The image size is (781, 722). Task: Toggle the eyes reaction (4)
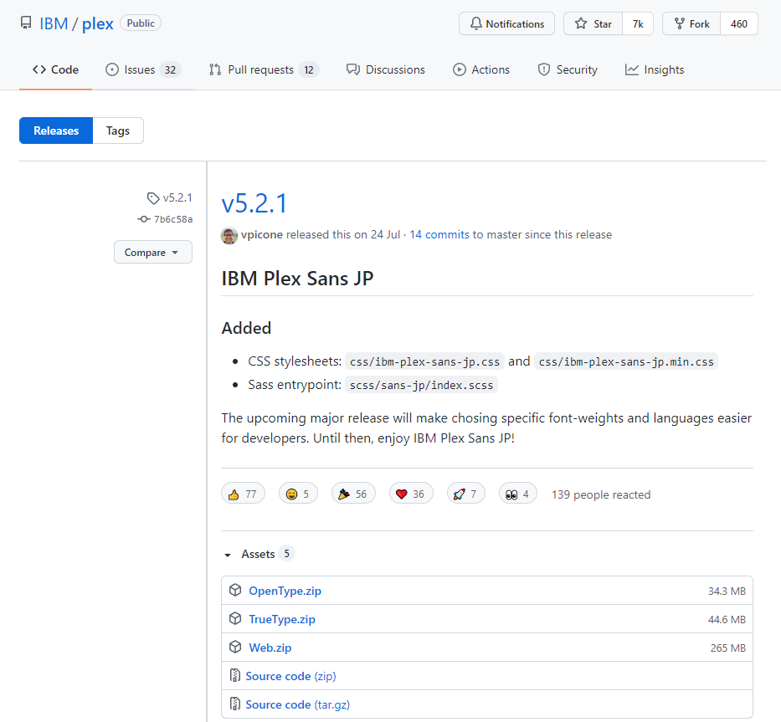pos(517,494)
